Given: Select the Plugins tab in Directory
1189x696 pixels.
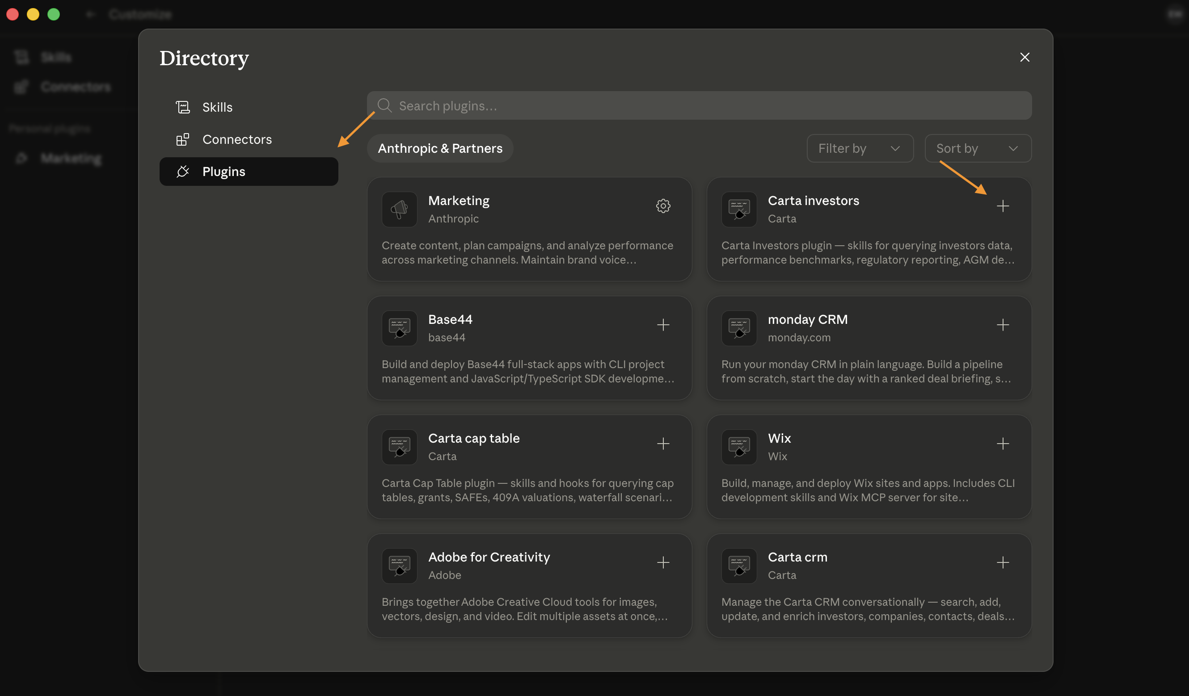Looking at the screenshot, I should (249, 171).
